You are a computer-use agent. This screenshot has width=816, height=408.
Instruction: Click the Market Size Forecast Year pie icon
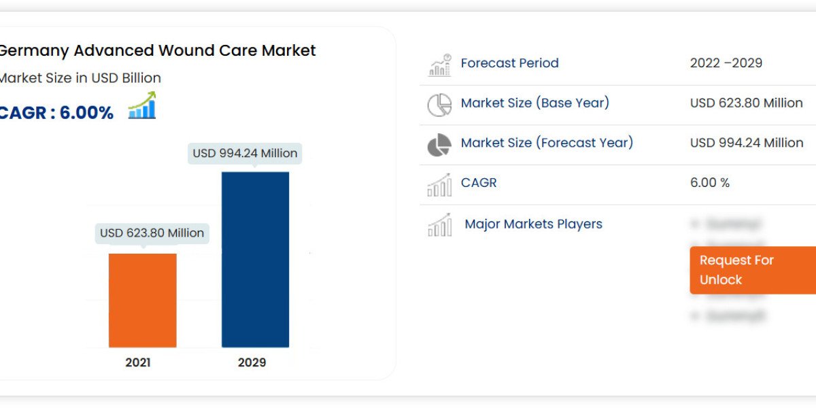[x=439, y=145]
